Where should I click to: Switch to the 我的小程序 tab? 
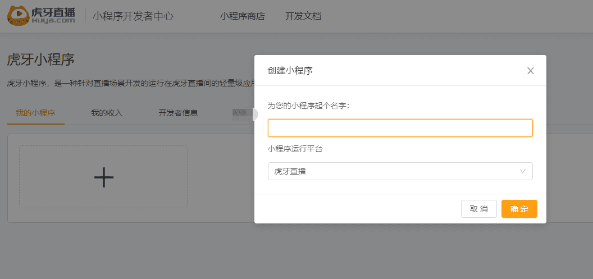35,113
